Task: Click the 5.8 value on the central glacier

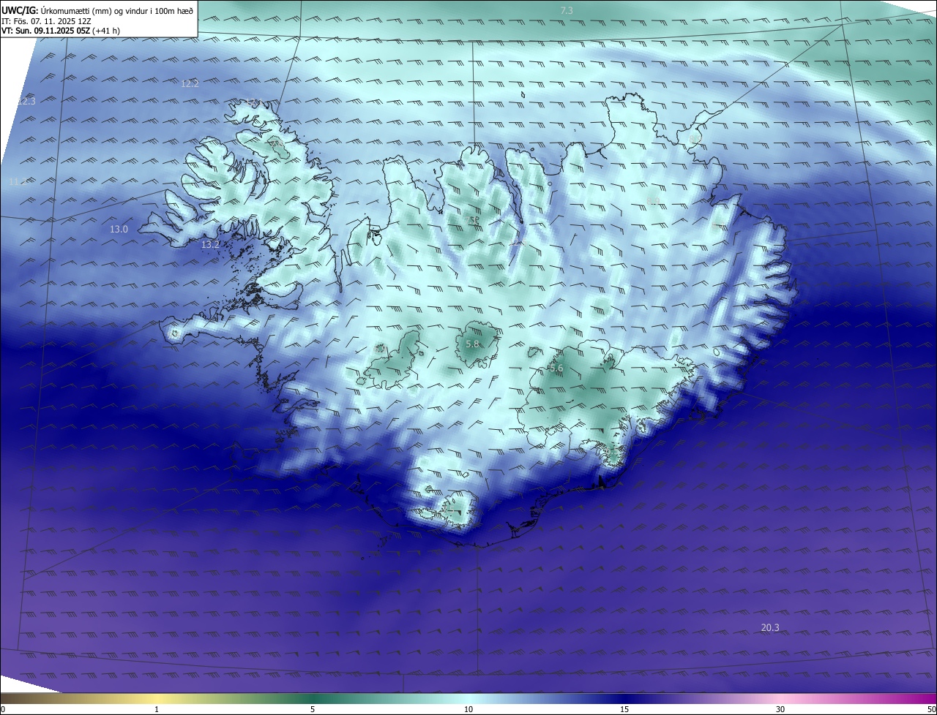Action: point(472,344)
